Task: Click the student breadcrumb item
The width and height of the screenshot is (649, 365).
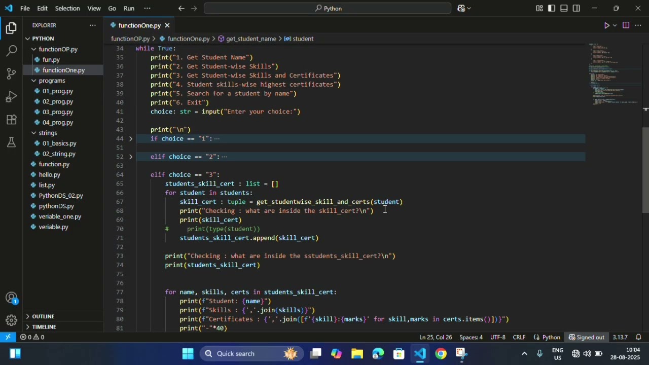Action: (x=303, y=39)
